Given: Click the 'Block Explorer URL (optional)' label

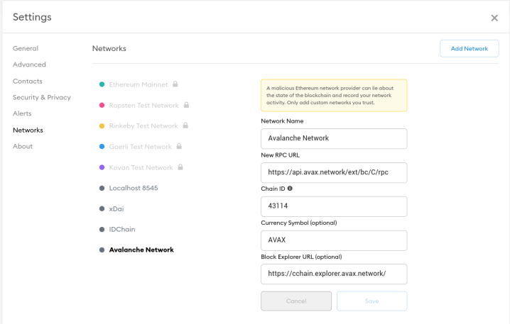Looking at the screenshot, I should [301, 257].
